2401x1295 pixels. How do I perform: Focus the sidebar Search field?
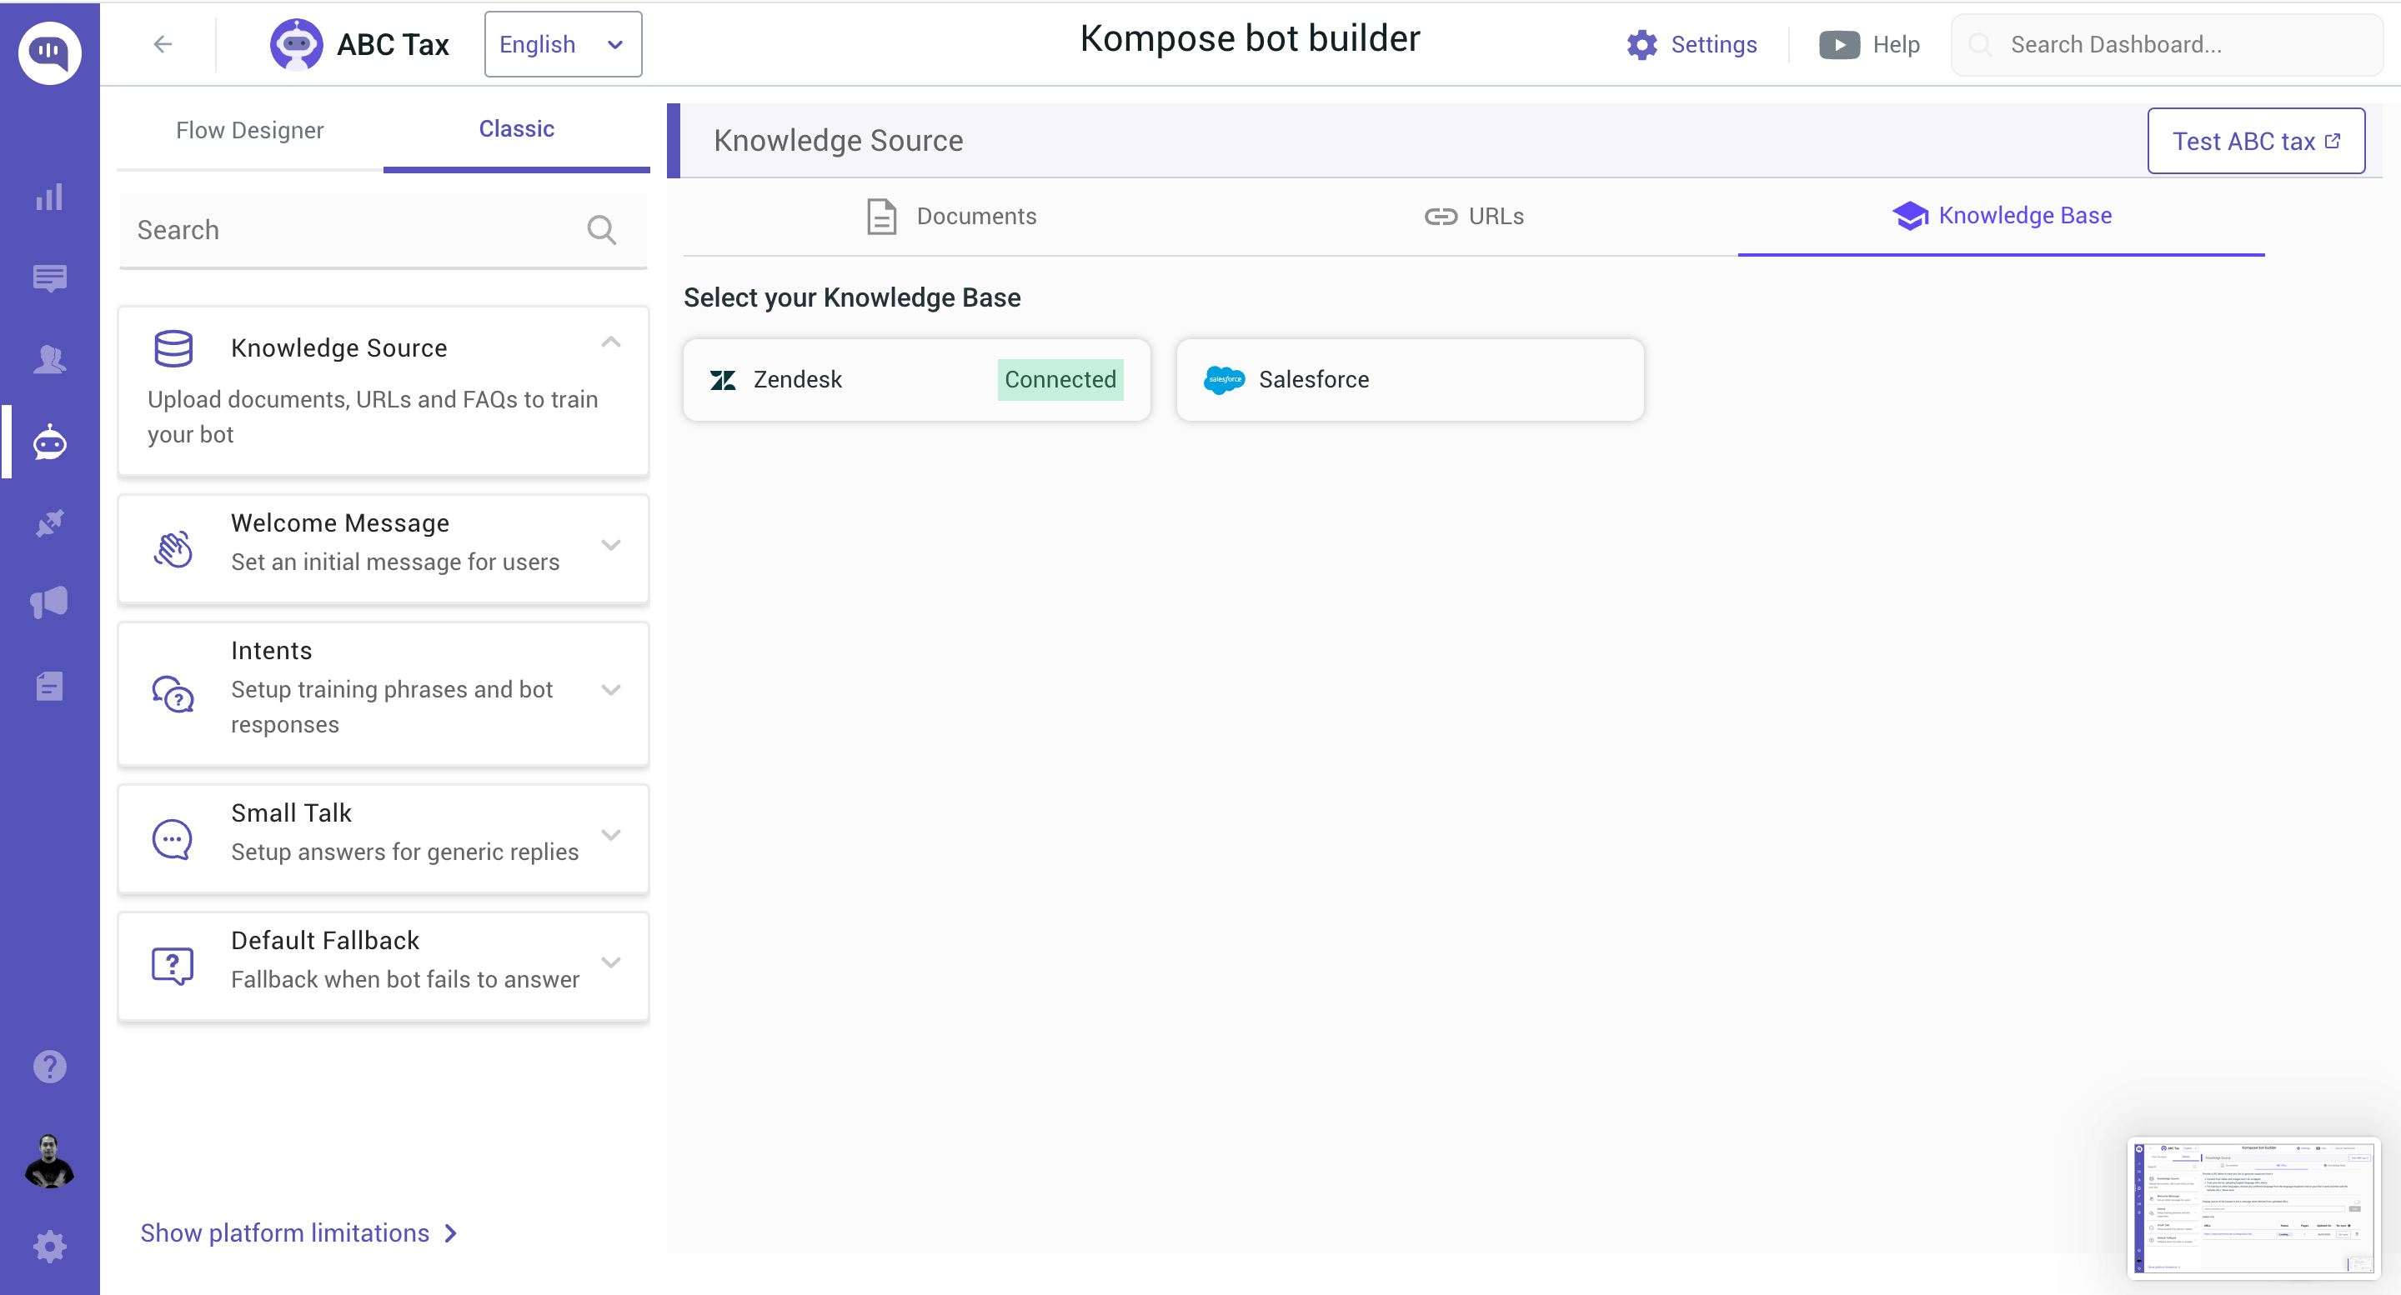click(x=383, y=231)
